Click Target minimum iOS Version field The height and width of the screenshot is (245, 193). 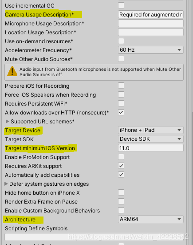click(151, 148)
